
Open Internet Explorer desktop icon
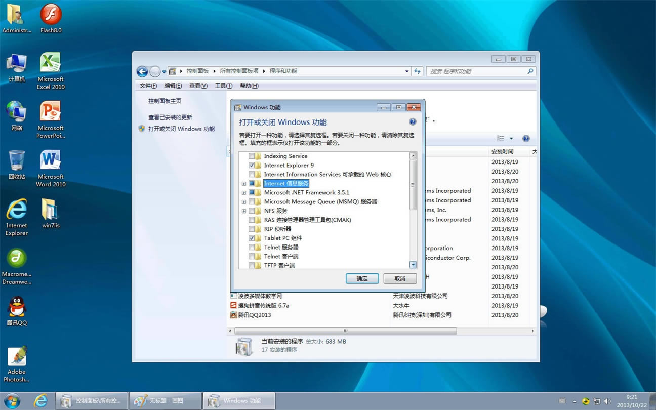pos(17,217)
